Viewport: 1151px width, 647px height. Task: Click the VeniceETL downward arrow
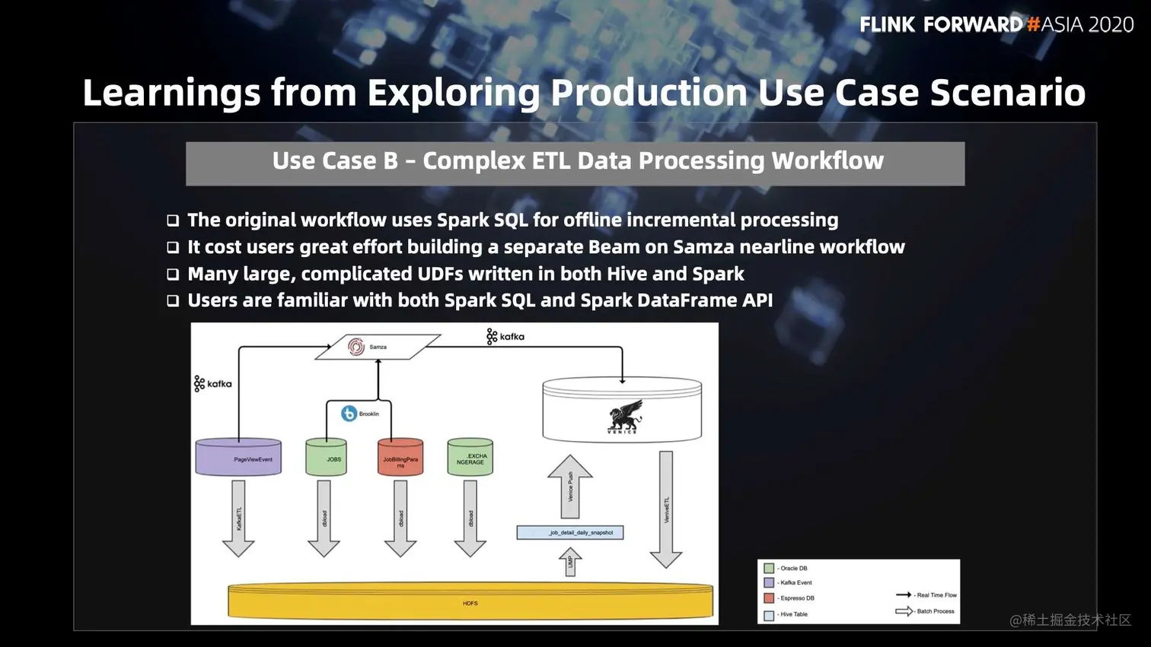[x=666, y=509]
